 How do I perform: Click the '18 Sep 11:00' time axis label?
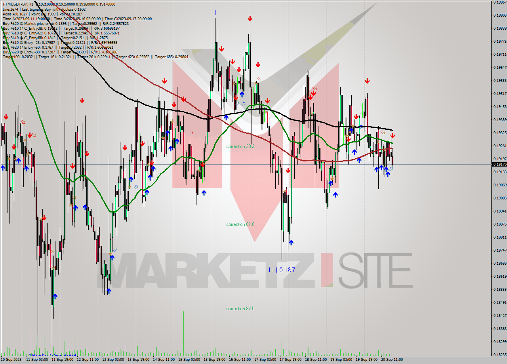pos(316,360)
